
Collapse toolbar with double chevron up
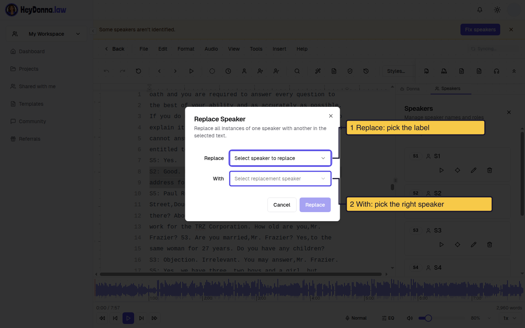[x=514, y=71]
